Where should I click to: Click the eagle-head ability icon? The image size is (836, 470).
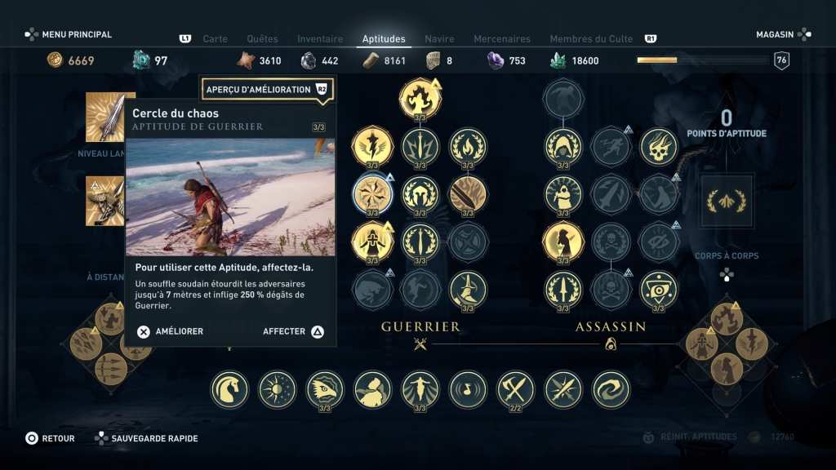click(x=325, y=389)
